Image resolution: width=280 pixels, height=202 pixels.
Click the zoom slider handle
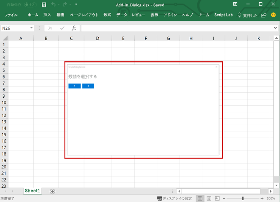point(243,198)
